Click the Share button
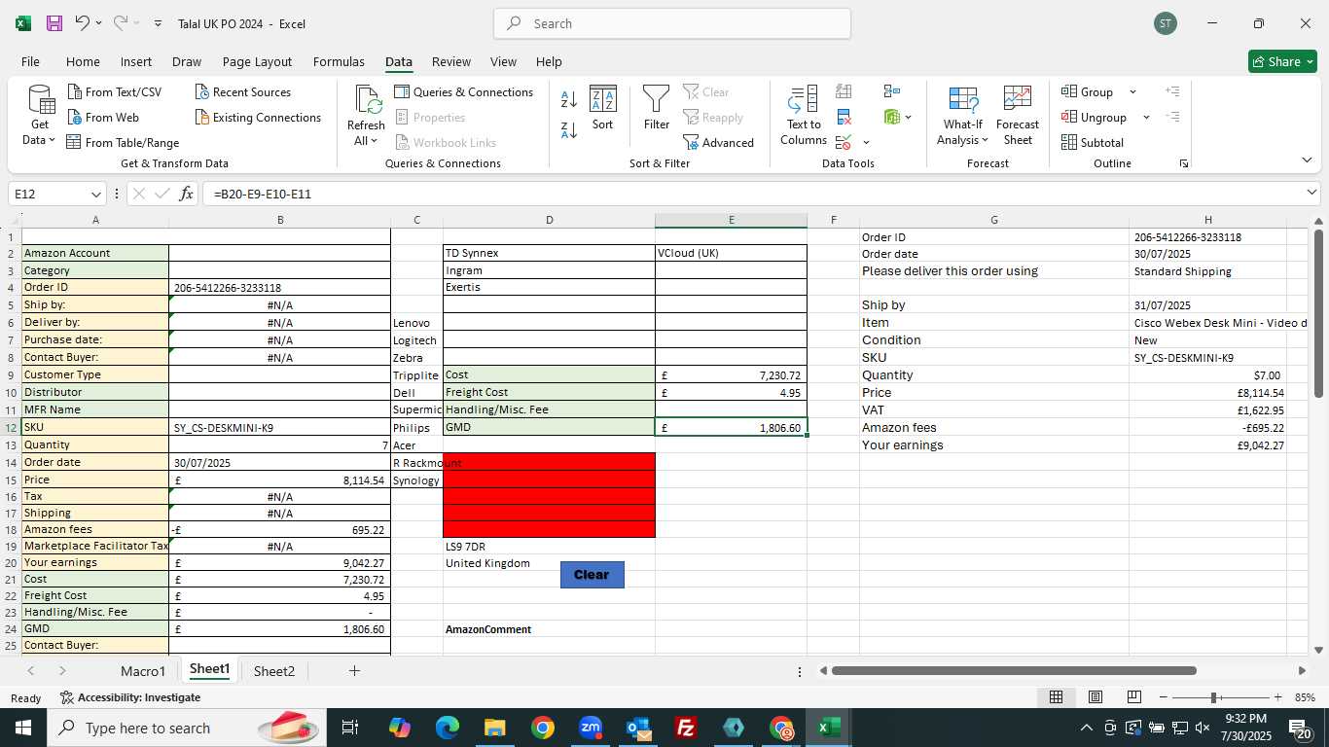Viewport: 1329px width, 747px height. pyautogui.click(x=1282, y=61)
